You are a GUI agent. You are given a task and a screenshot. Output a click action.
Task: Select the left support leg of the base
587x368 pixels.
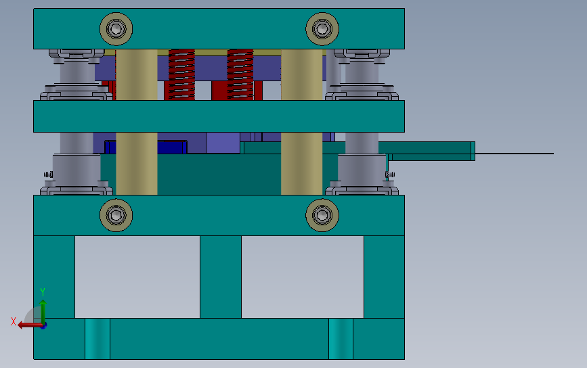click(x=54, y=277)
